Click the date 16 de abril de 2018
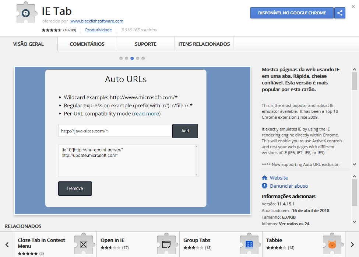 coord(310,211)
